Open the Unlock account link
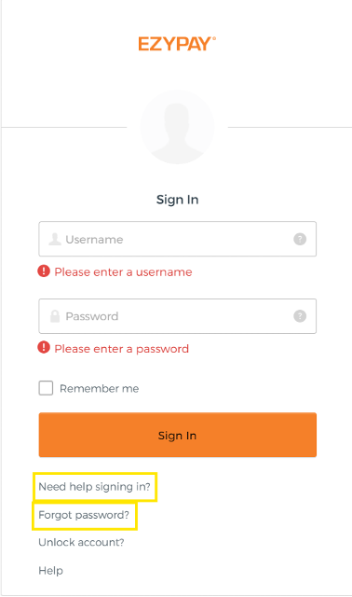The height and width of the screenshot is (597, 352). click(x=81, y=542)
